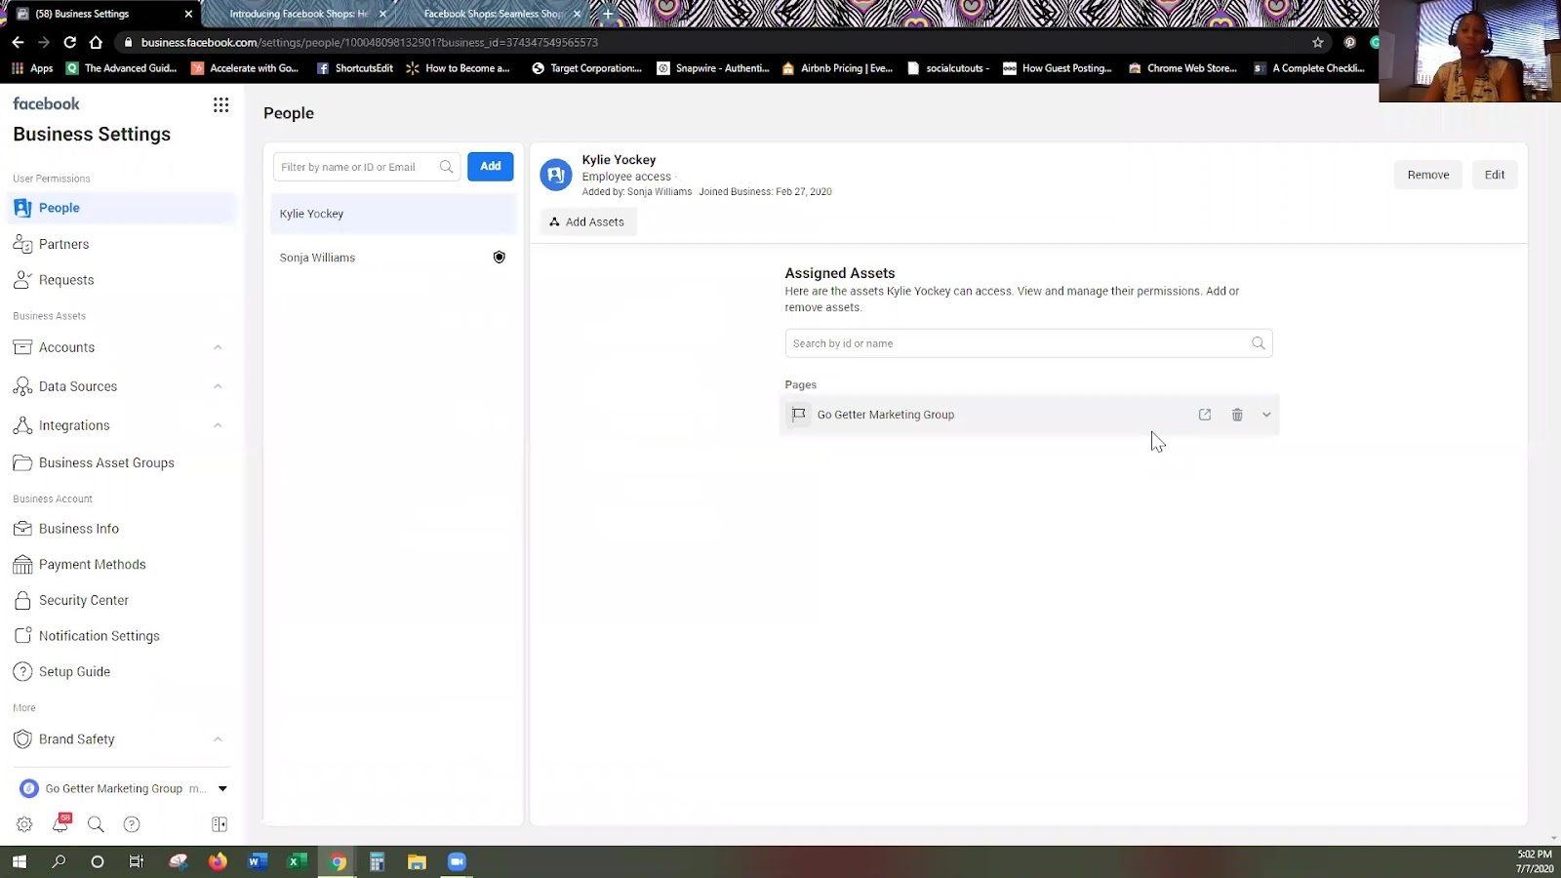Click the Remove button
Viewport: 1561px width, 878px height.
(x=1428, y=175)
